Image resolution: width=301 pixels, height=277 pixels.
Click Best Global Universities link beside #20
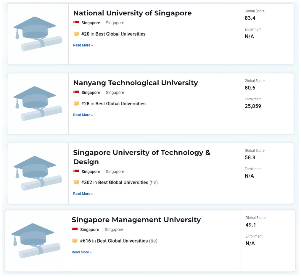click(x=120, y=34)
